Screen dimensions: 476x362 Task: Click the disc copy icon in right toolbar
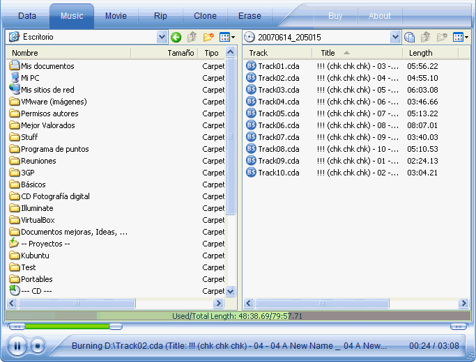pos(409,38)
